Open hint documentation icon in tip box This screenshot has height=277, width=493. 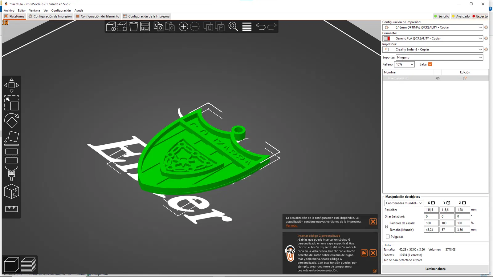(364, 253)
